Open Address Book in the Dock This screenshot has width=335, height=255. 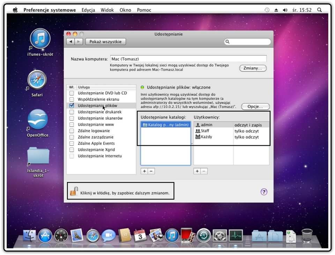[x=125, y=235]
